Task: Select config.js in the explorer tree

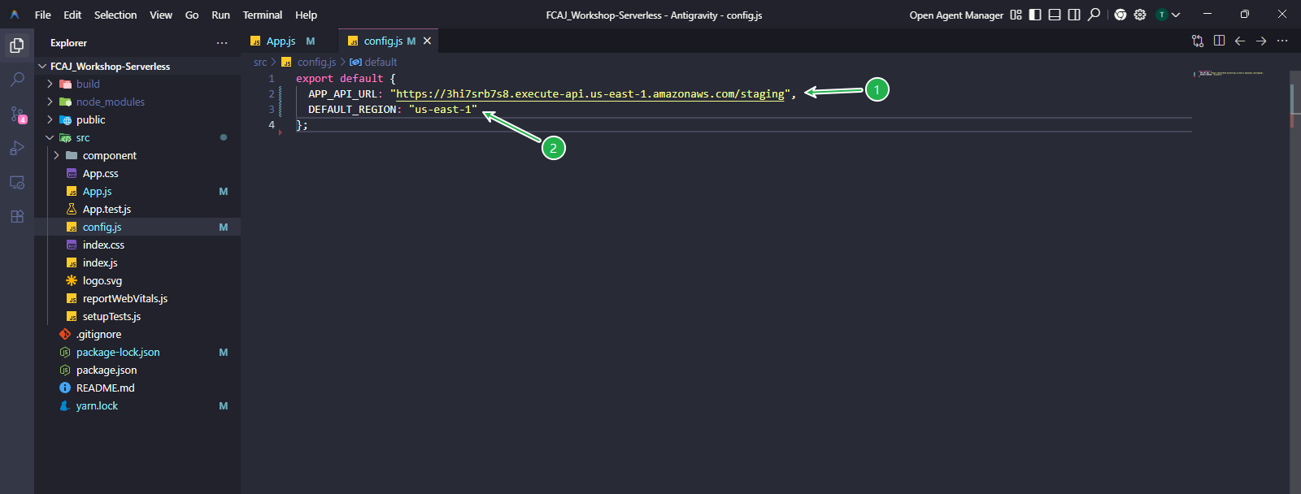Action: [x=137, y=227]
